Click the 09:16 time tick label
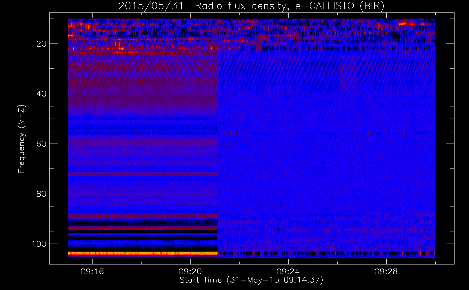 (x=92, y=272)
